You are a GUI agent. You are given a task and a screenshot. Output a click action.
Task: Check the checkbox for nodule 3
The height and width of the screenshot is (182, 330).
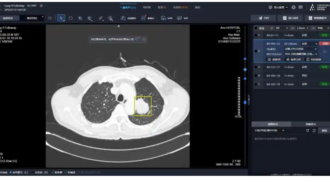[x=256, y=67]
